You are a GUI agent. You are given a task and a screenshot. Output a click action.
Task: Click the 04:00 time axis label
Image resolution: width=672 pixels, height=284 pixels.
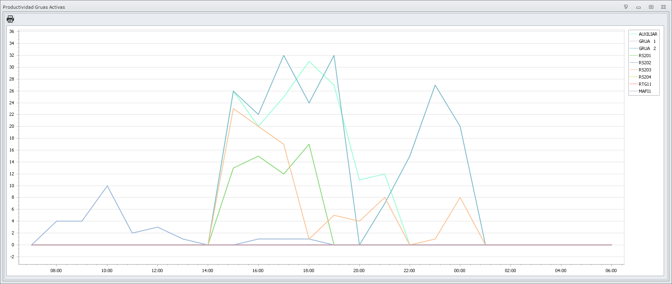561,271
